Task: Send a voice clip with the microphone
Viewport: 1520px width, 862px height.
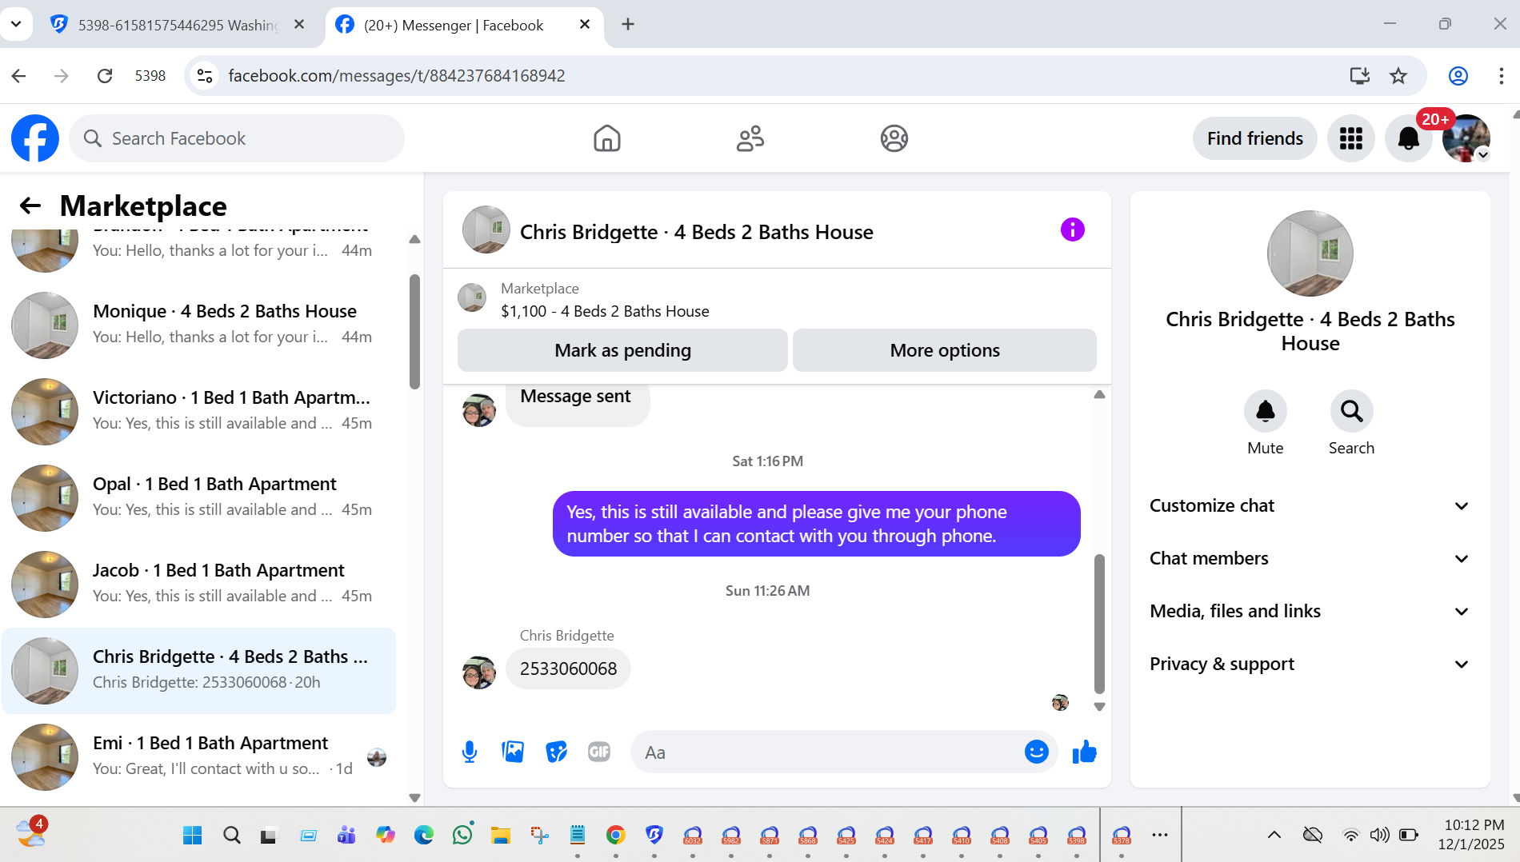Action: point(470,752)
